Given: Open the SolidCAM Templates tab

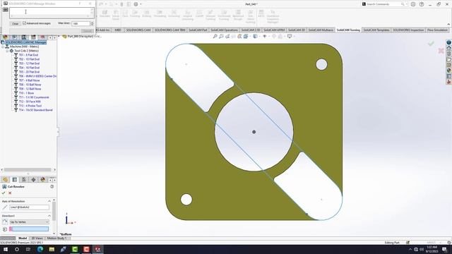Looking at the screenshot, I should [376, 30].
